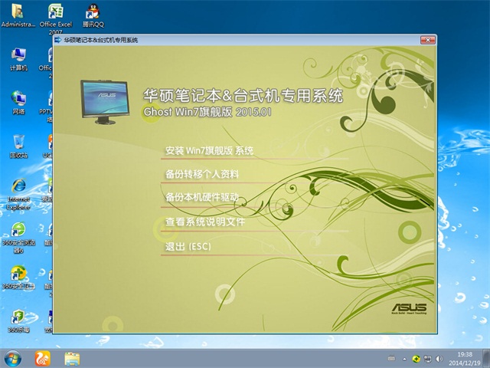
Task: Open Windows Explorer from taskbar
Action: [x=72, y=358]
